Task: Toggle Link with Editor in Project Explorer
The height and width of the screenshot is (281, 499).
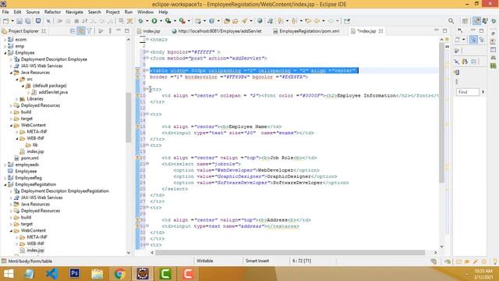Action: coord(81,31)
